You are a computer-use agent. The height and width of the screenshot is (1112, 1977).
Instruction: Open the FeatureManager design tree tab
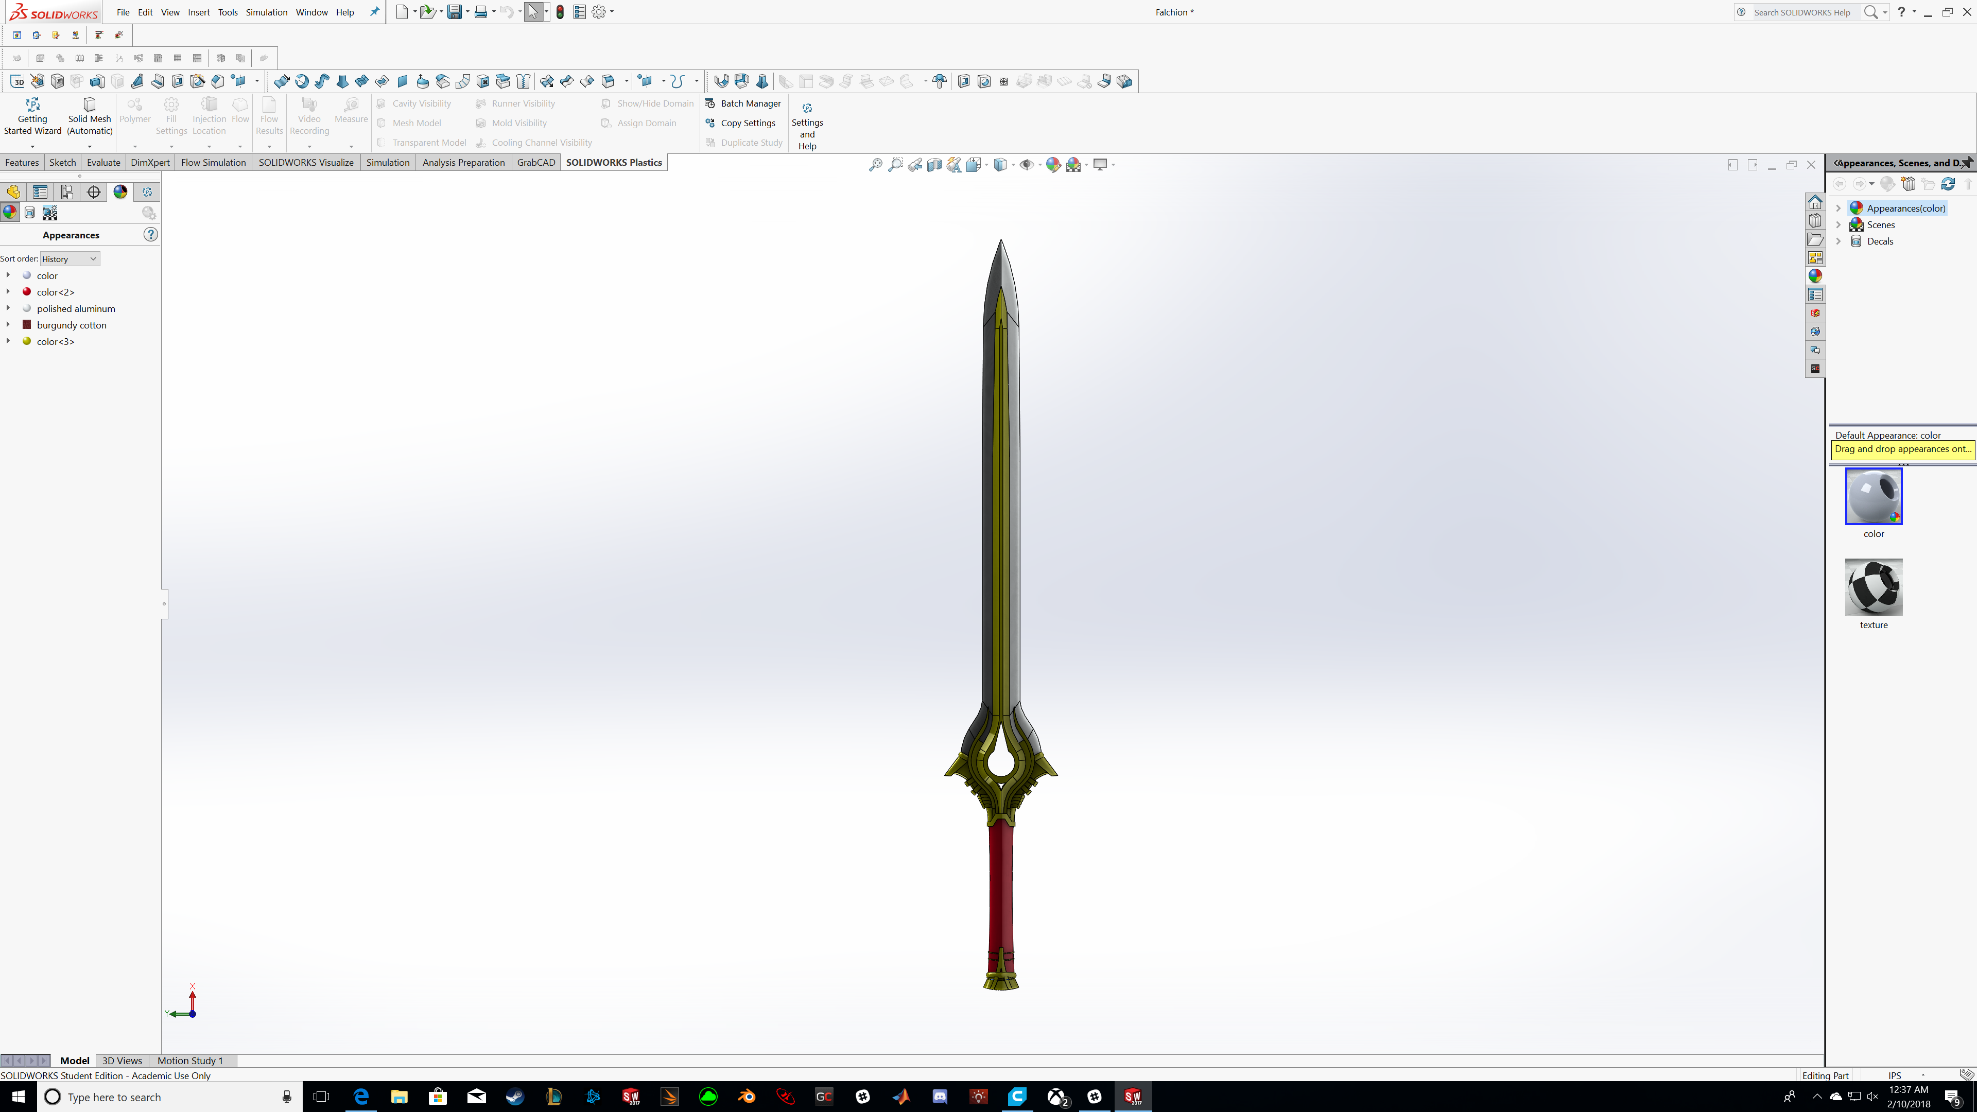click(x=14, y=192)
